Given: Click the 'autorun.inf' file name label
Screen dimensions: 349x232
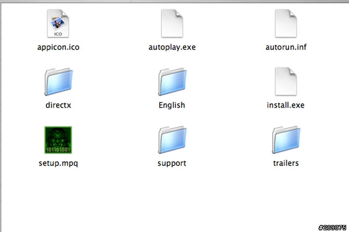Looking at the screenshot, I should (x=286, y=47).
